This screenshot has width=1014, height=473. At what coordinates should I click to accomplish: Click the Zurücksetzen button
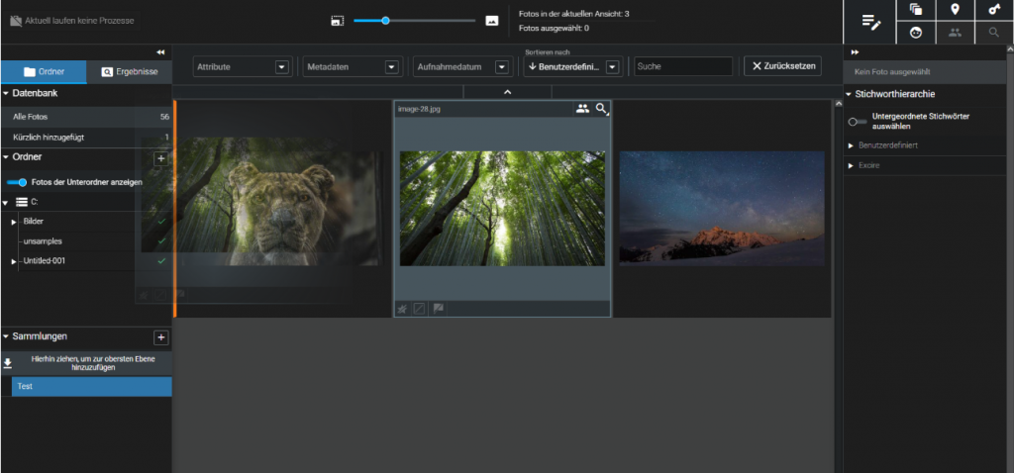tap(782, 66)
